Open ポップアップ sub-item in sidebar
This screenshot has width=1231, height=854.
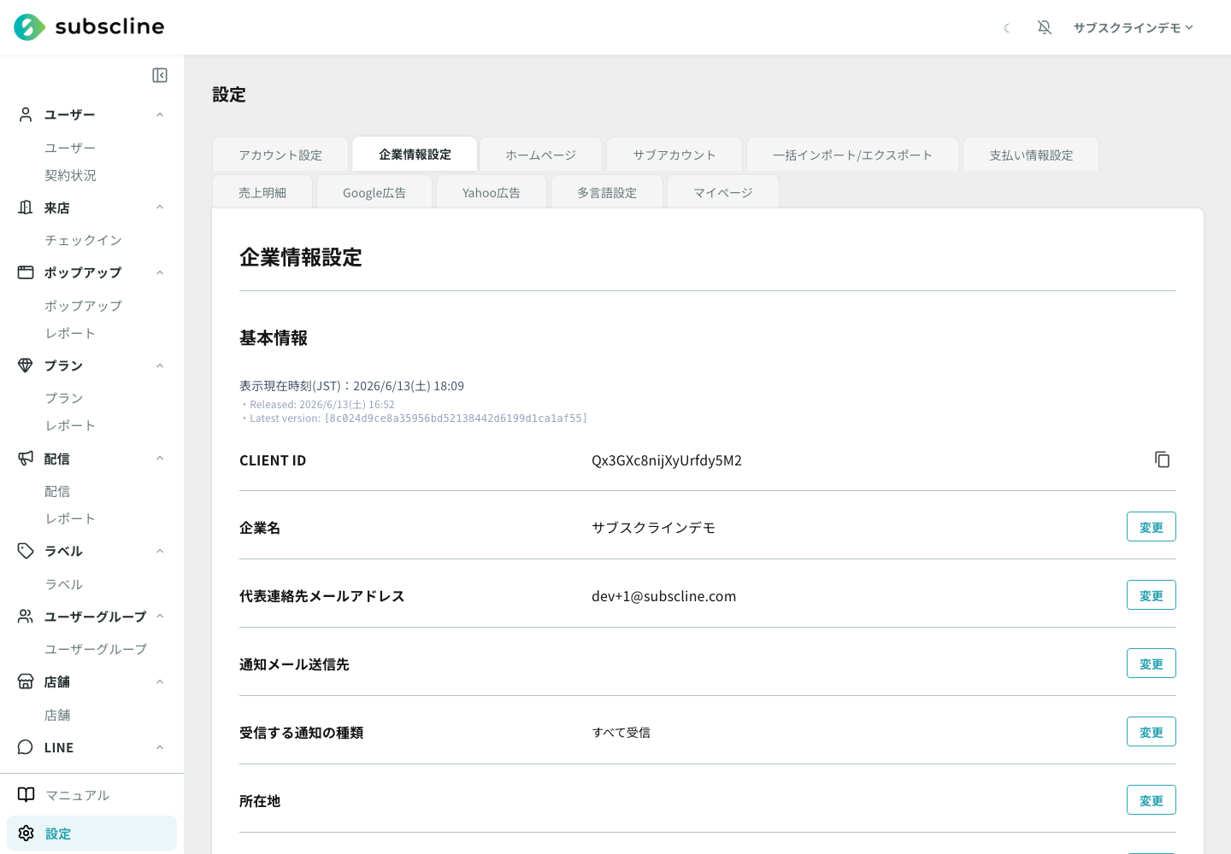(83, 305)
